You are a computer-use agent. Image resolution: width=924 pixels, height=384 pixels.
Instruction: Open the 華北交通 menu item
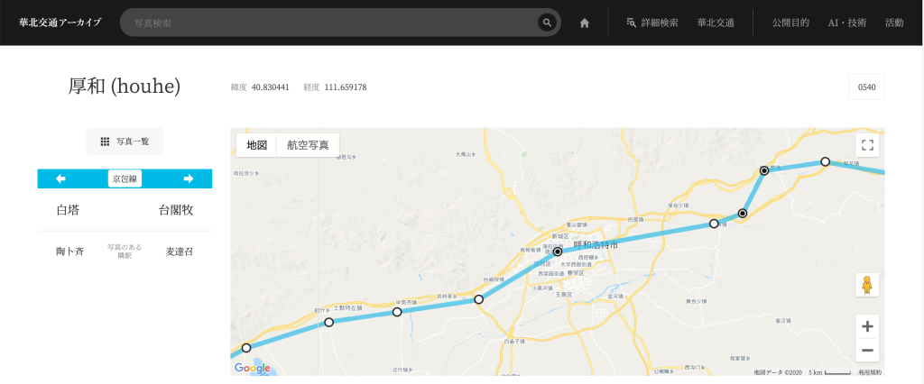pos(716,23)
